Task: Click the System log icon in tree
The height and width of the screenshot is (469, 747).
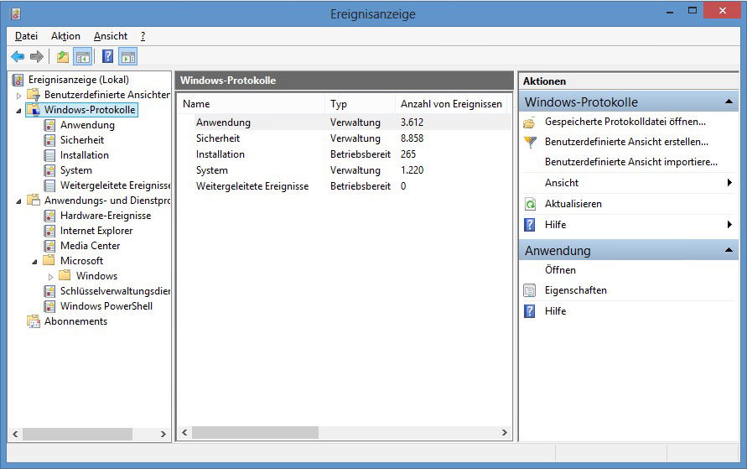Action: tap(49, 170)
